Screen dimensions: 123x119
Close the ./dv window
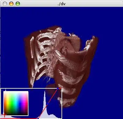point(5,4)
